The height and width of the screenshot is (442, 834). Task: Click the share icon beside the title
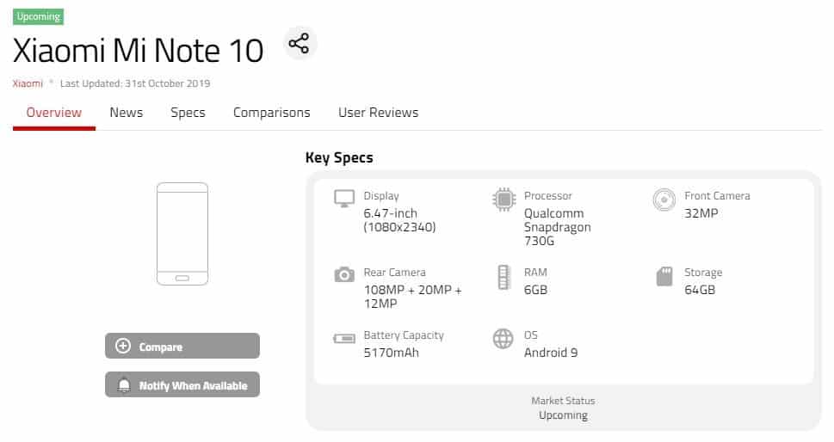299,43
